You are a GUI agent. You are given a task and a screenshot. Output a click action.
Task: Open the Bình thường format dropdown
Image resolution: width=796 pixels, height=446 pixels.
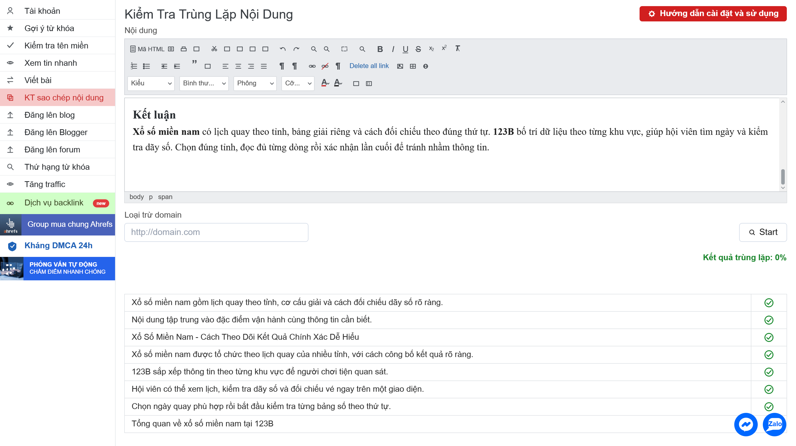coord(204,83)
